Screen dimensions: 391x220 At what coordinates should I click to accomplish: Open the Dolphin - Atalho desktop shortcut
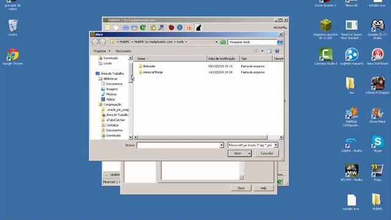352,144
